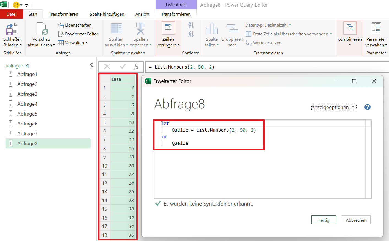
Task: Click the list icon next to Abfrage1
Action: coord(11,74)
